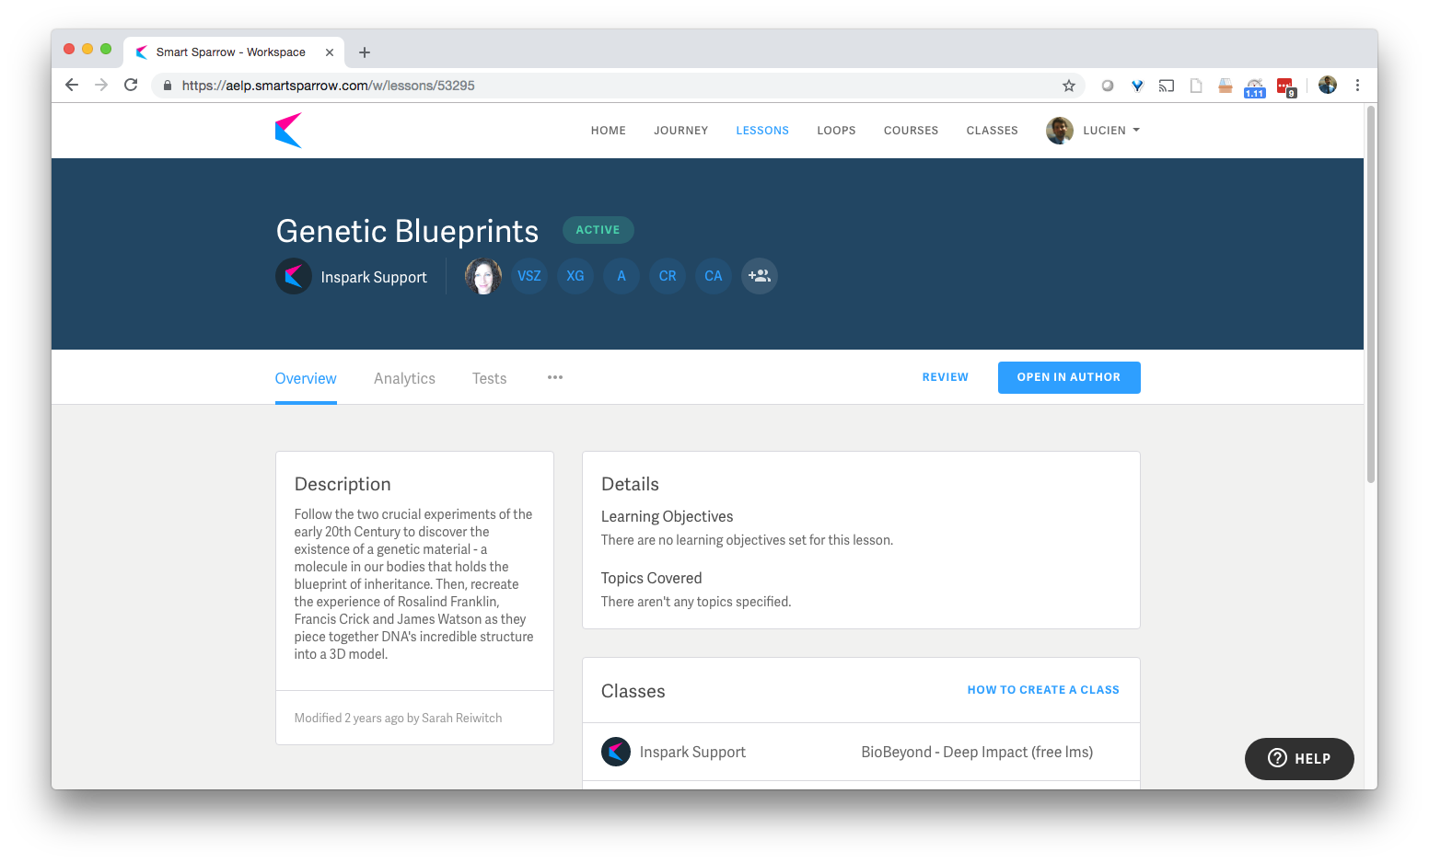Image resolution: width=1429 pixels, height=863 pixels.
Task: Click Modified 2 years ago text
Action: click(398, 718)
